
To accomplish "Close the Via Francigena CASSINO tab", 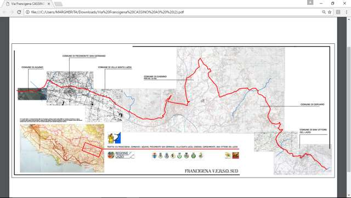I will click(x=49, y=4).
